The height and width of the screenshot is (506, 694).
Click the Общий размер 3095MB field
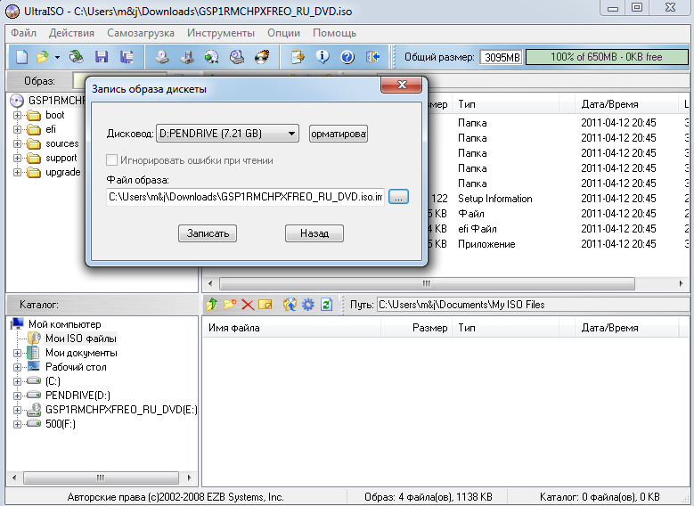coord(502,57)
